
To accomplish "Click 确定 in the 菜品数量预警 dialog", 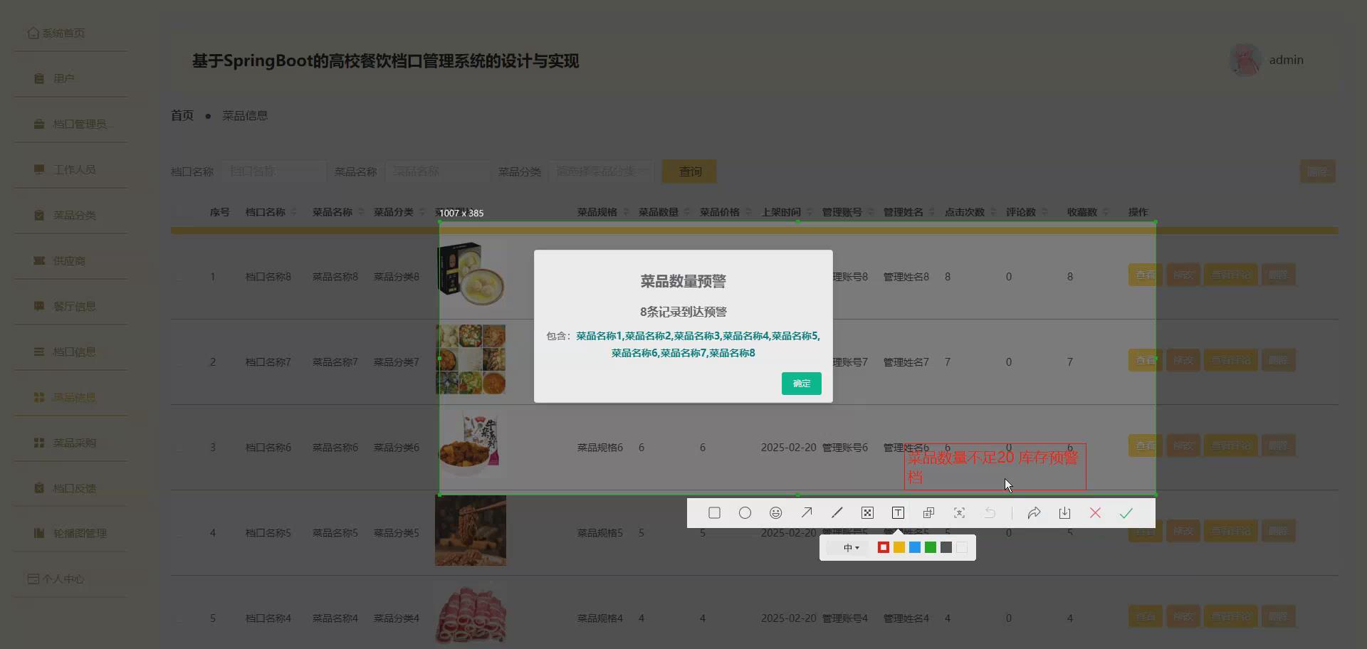I will [x=801, y=384].
